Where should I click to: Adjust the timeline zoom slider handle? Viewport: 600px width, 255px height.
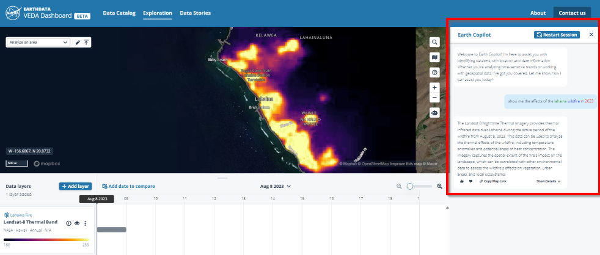(x=411, y=186)
